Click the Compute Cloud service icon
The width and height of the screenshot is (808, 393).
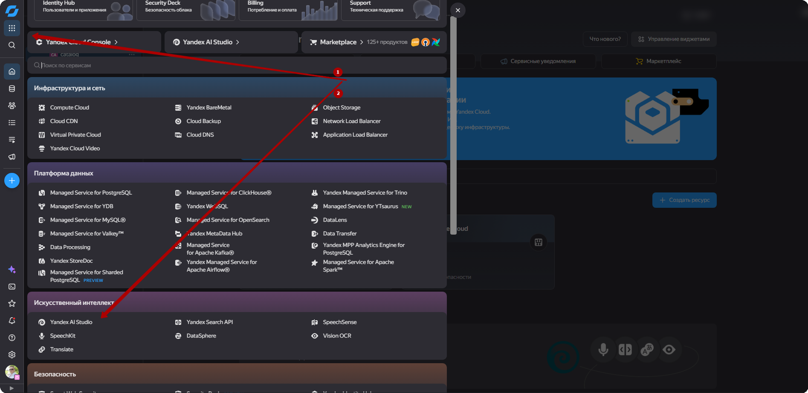(42, 108)
